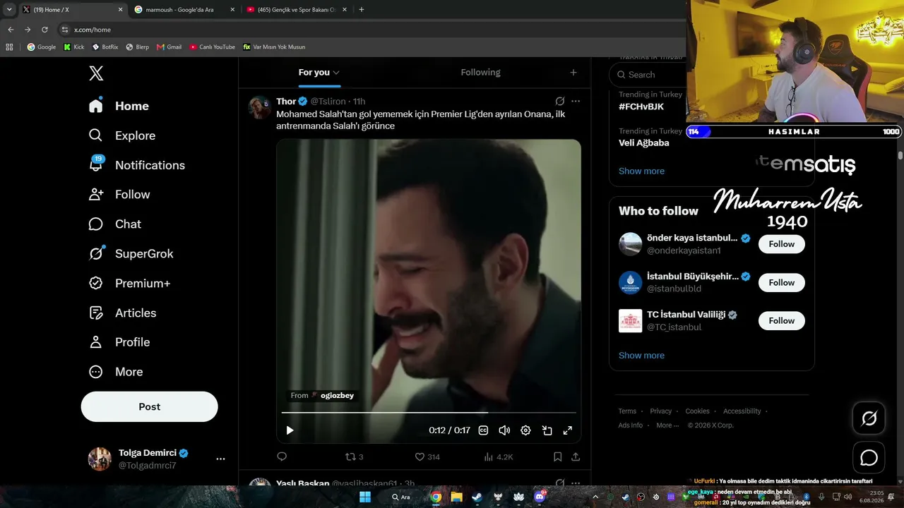This screenshot has height=508, width=904.
Task: Open a new browser tab
Action: 362,10
